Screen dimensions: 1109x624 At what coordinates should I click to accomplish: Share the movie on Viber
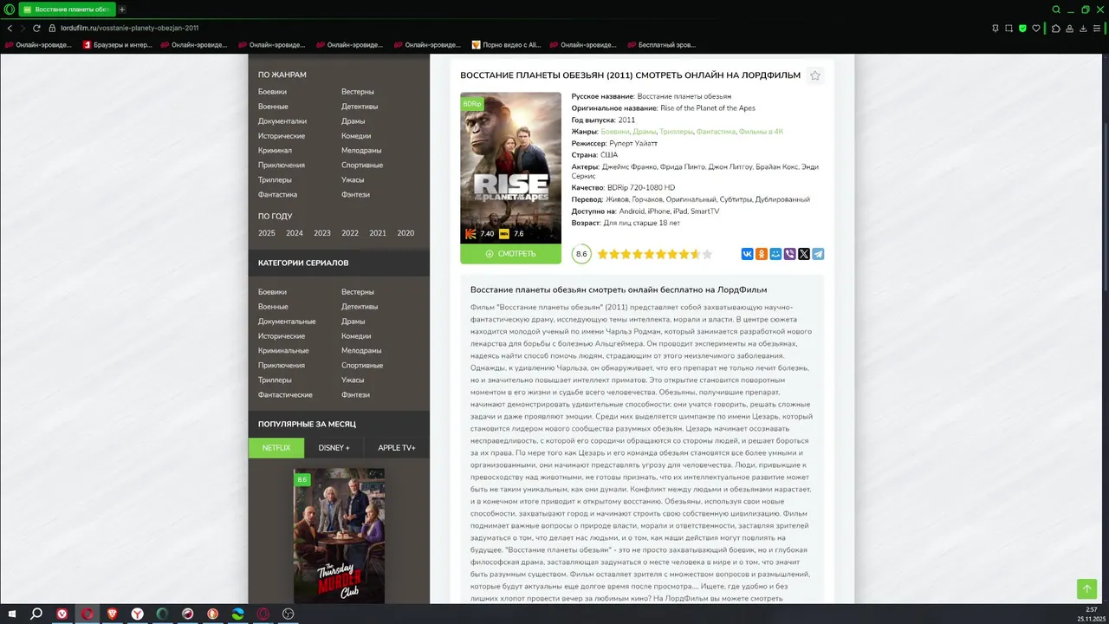(x=790, y=254)
